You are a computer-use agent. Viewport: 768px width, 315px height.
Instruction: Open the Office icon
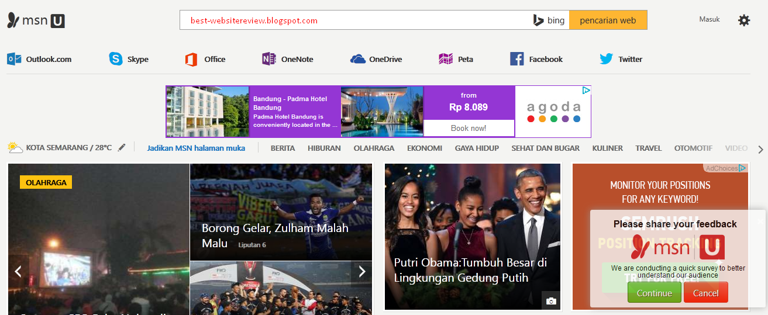click(191, 59)
